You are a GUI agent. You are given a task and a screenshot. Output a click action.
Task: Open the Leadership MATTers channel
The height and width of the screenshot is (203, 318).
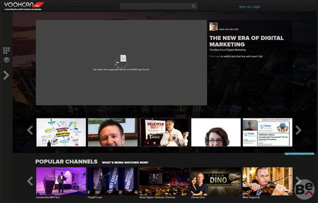[61, 181]
